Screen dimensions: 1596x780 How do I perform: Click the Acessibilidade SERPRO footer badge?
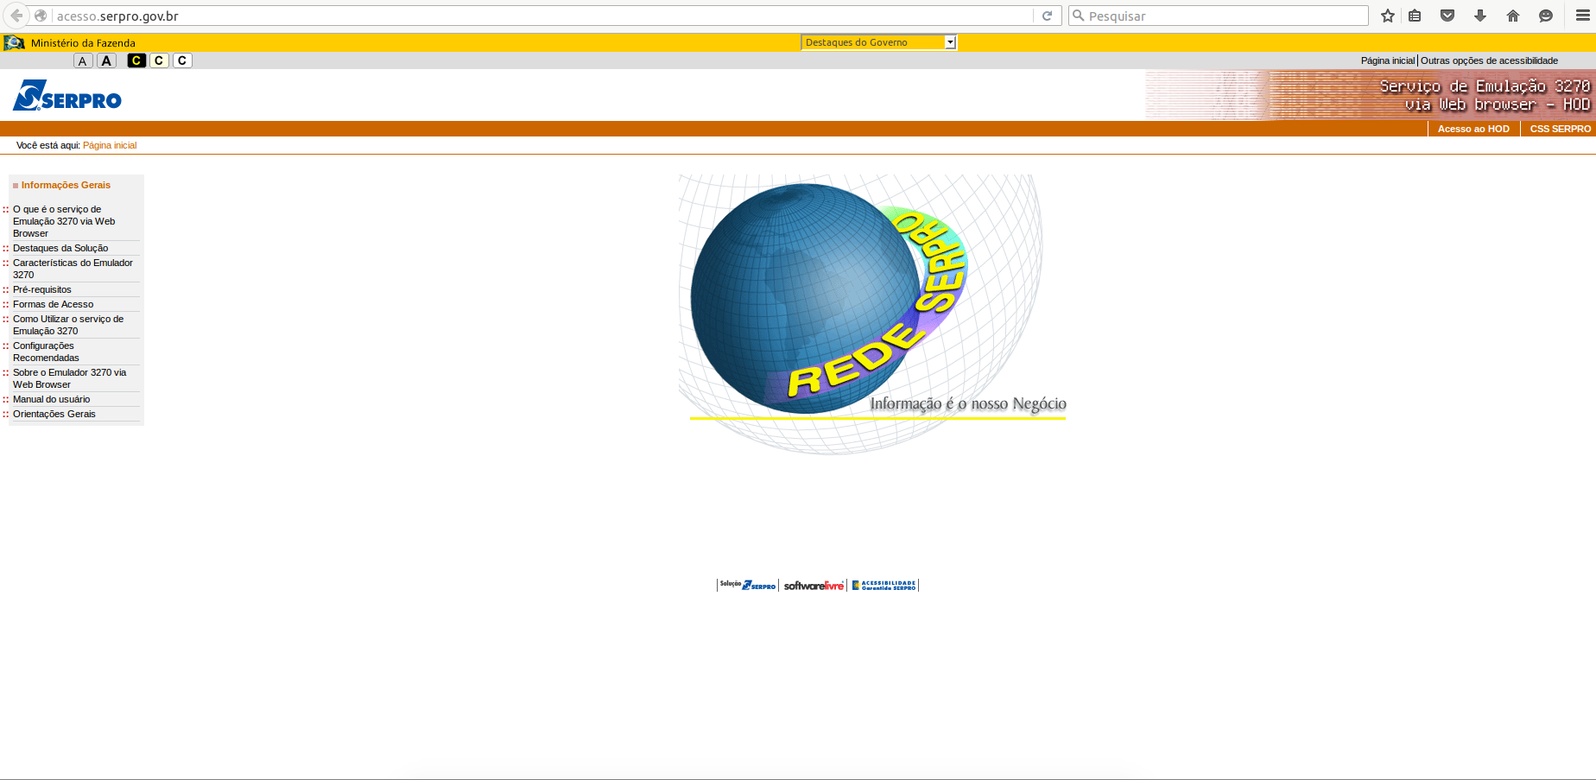coord(883,585)
